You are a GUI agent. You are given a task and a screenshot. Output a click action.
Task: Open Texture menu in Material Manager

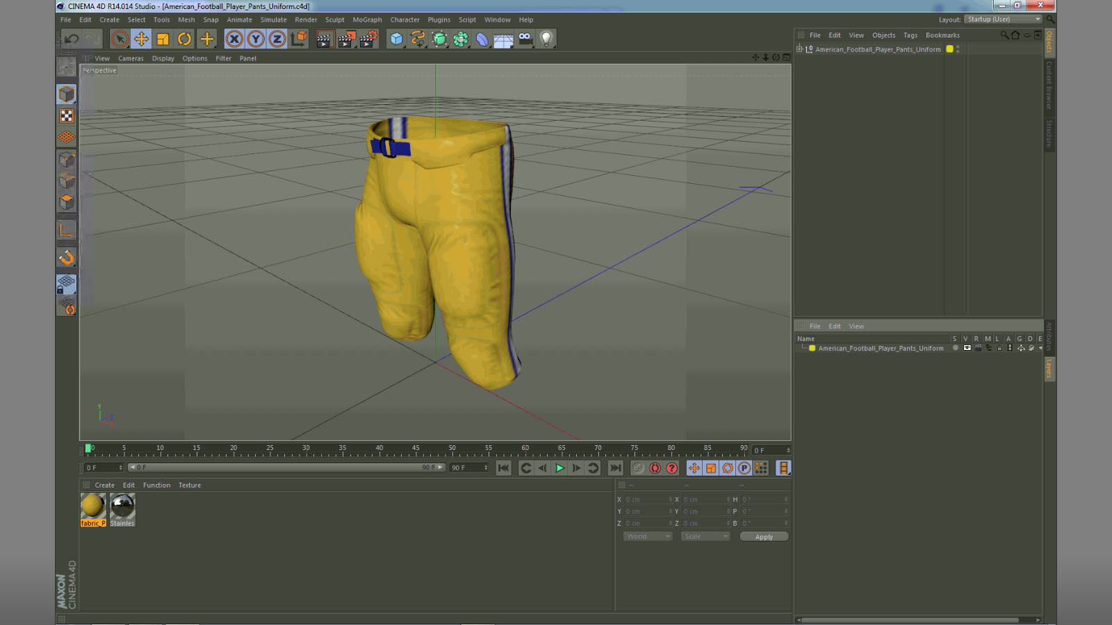coord(189,485)
